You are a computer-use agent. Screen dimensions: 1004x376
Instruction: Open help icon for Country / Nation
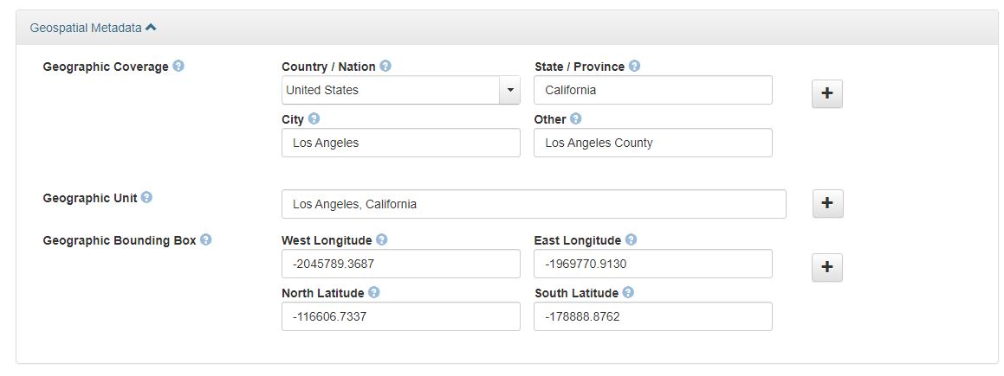click(385, 66)
